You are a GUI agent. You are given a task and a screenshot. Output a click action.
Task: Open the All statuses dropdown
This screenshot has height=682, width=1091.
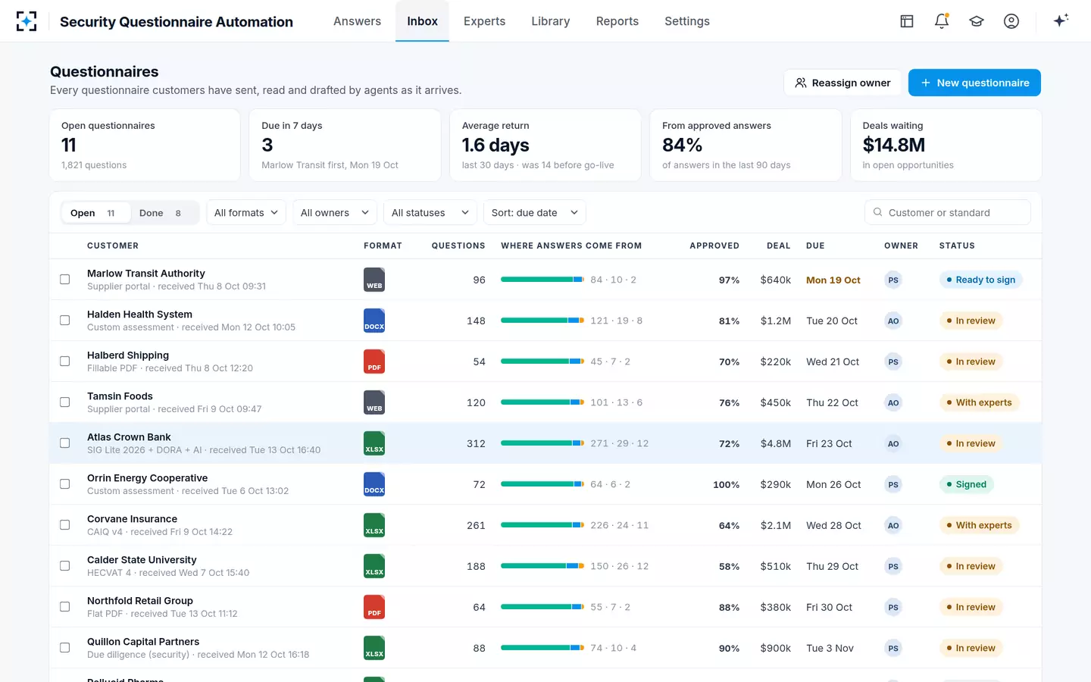pyautogui.click(x=430, y=213)
